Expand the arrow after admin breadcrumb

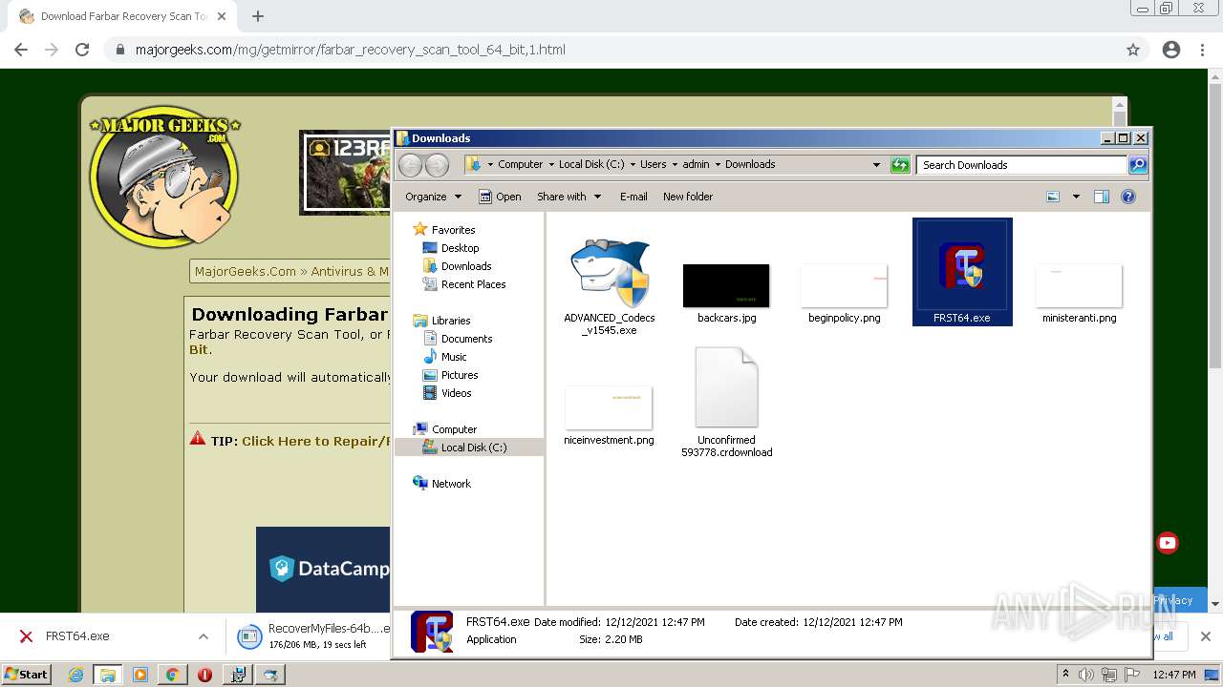pyautogui.click(x=718, y=165)
